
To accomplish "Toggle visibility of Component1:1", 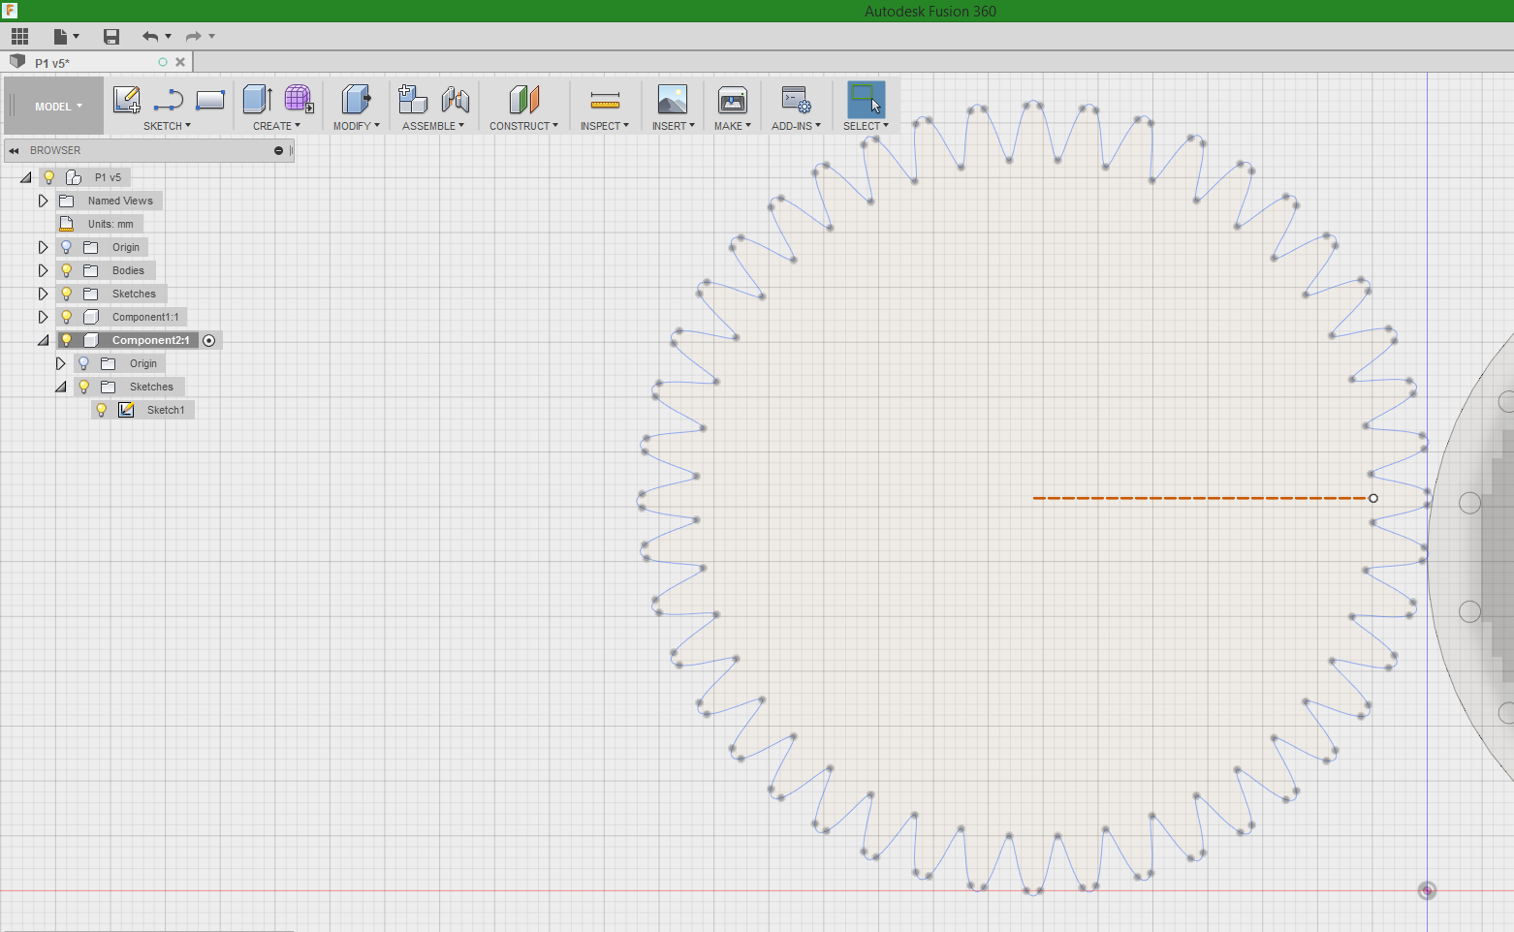I will 67,317.
